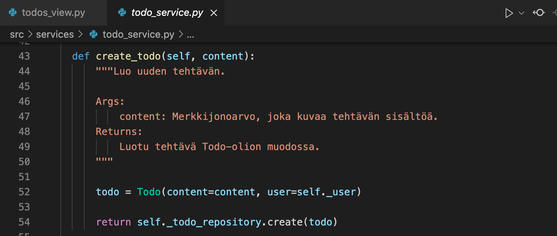
Task: Open todo_service.py breadcrumb file symbols
Action: click(x=138, y=35)
